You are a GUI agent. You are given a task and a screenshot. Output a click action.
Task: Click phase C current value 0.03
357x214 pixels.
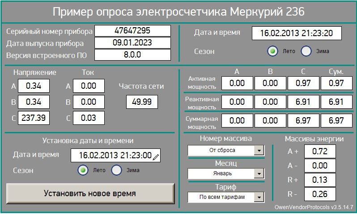coord(89,118)
